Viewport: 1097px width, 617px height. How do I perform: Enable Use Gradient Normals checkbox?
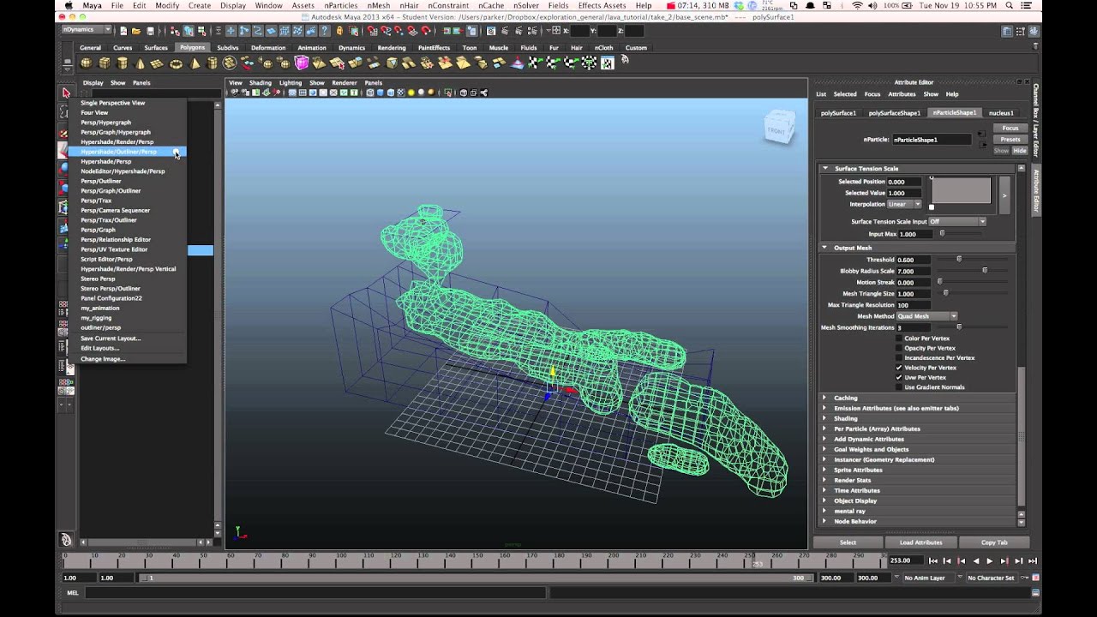click(899, 387)
